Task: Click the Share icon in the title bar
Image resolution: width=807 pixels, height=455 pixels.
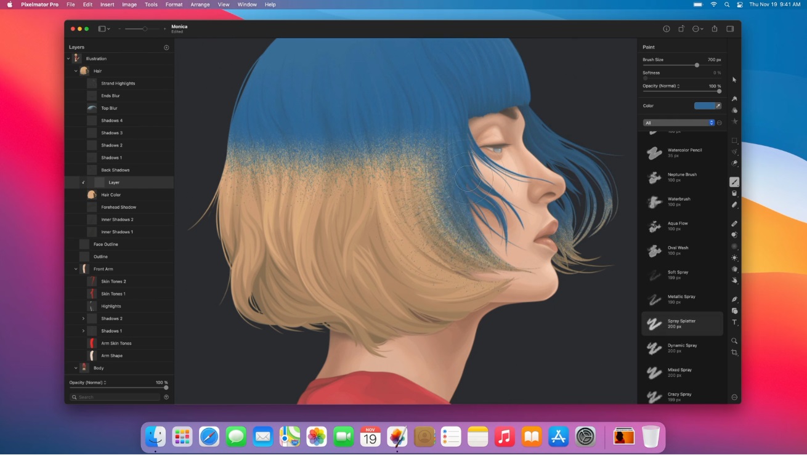Action: pyautogui.click(x=715, y=29)
